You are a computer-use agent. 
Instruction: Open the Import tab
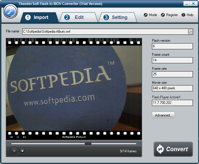point(39,18)
